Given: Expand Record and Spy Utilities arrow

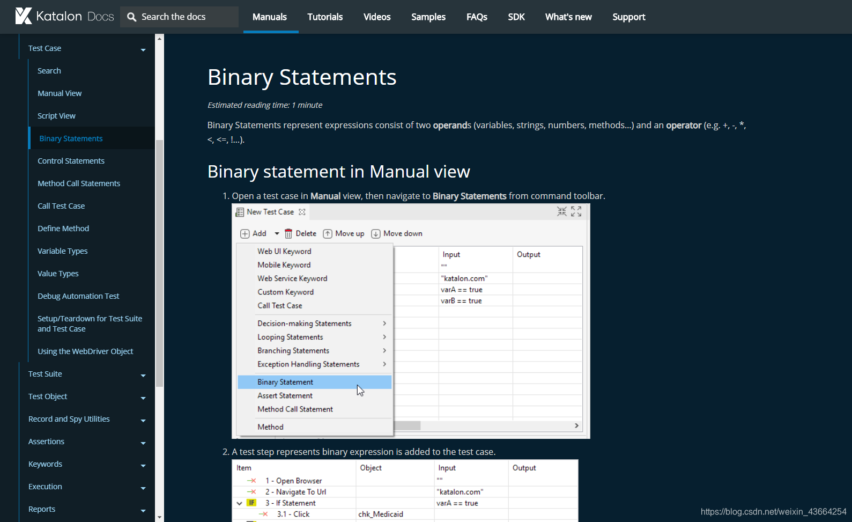Looking at the screenshot, I should (x=143, y=421).
